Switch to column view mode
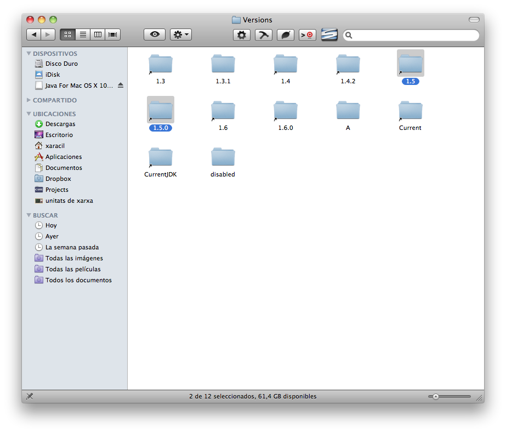This screenshot has width=506, height=433. 98,35
